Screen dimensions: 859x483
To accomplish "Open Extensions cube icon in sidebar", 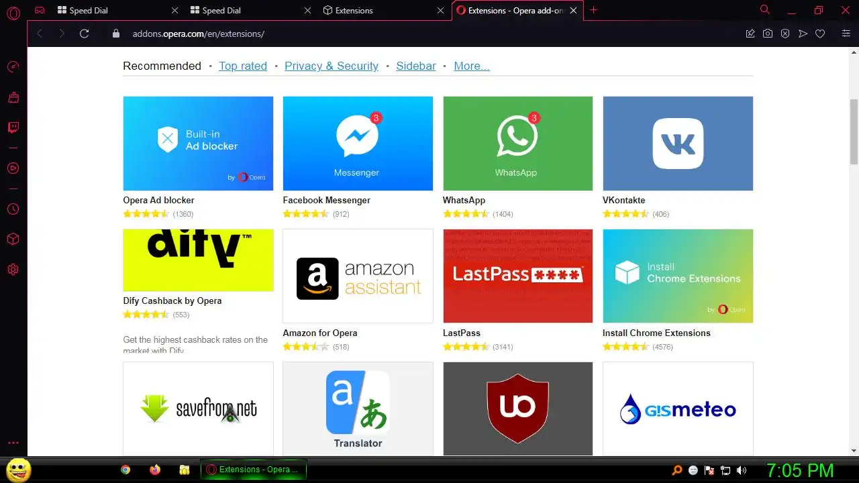I will (x=13, y=239).
